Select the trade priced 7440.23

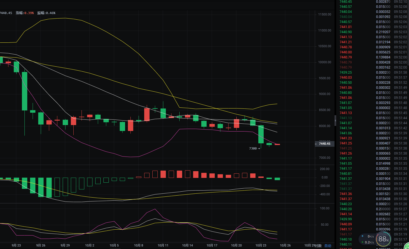click(373, 204)
